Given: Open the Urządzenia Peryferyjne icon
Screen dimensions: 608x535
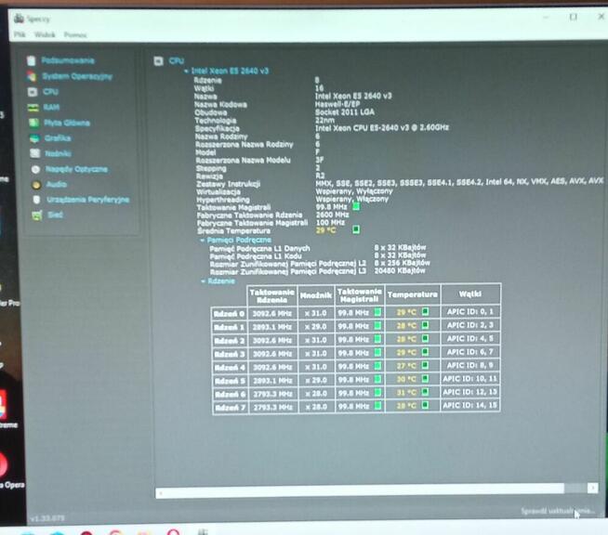Looking at the screenshot, I should click(x=37, y=200).
